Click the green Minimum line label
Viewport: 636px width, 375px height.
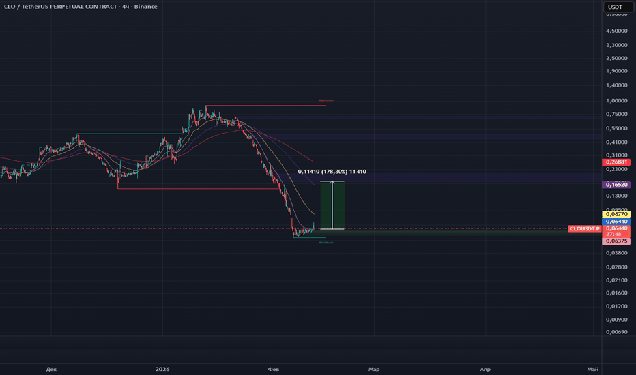click(326, 243)
